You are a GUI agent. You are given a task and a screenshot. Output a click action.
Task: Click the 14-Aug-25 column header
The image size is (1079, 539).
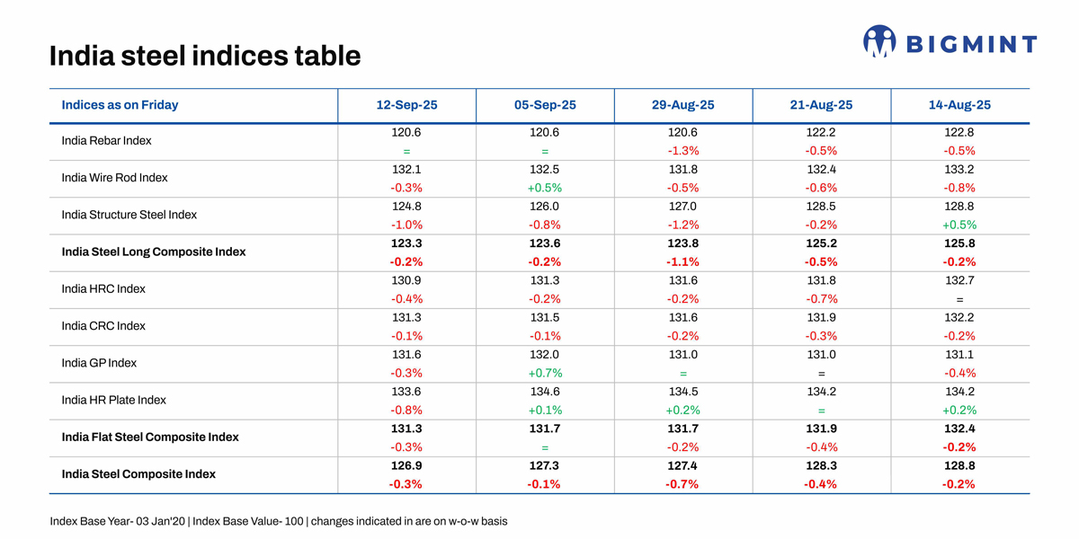pyautogui.click(x=959, y=105)
